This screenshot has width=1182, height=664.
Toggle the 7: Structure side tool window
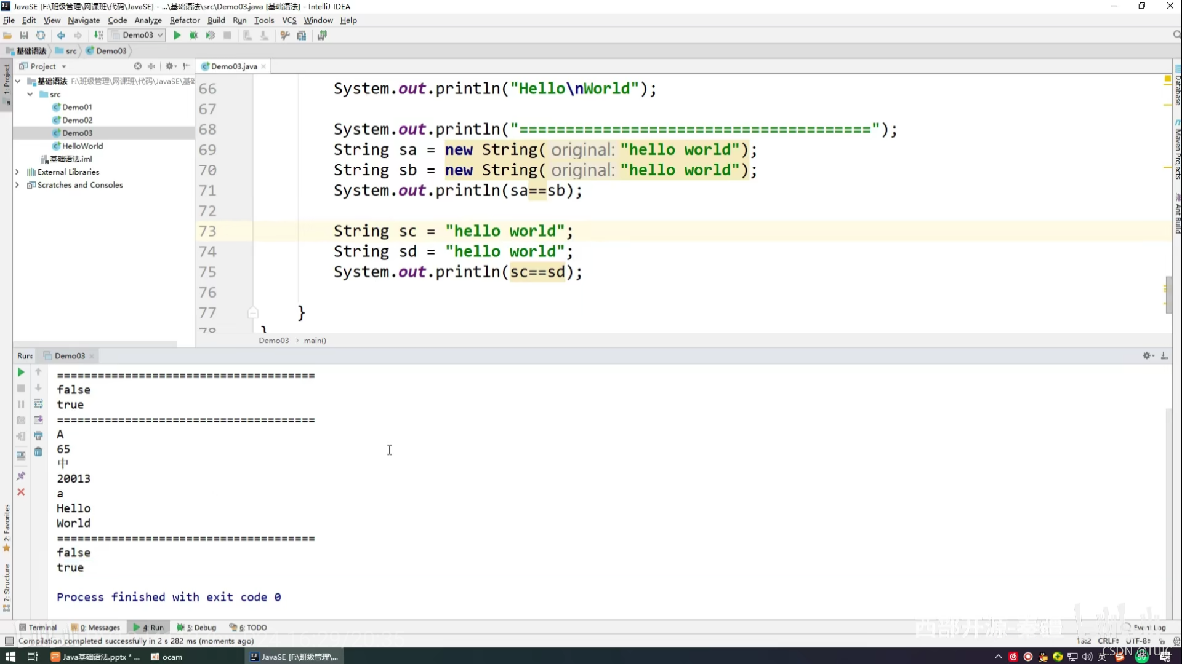pyautogui.click(x=7, y=588)
